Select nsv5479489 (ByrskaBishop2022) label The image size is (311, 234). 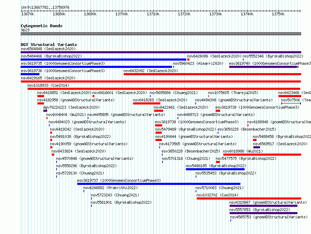tap(186, 129)
